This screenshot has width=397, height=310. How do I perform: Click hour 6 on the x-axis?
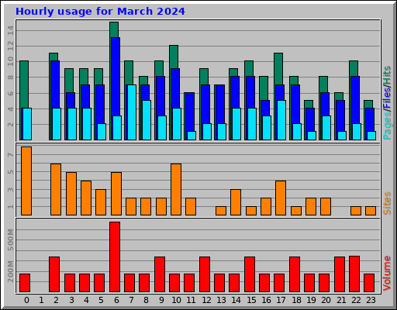point(116,300)
